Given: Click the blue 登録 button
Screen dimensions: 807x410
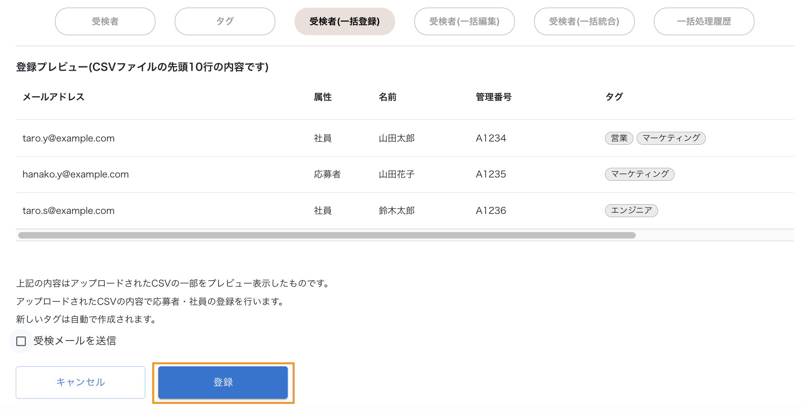Looking at the screenshot, I should [223, 383].
